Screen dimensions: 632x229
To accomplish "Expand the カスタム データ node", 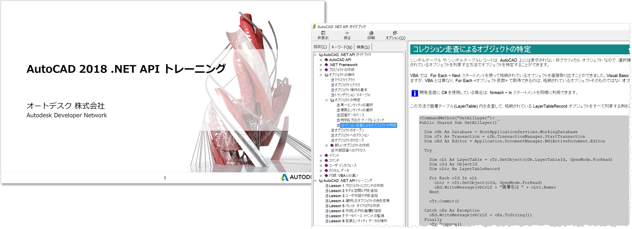I will point(321,171).
